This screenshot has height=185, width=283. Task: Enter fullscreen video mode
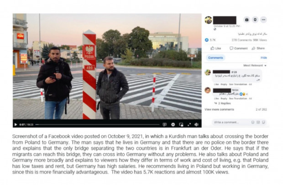point(189,125)
